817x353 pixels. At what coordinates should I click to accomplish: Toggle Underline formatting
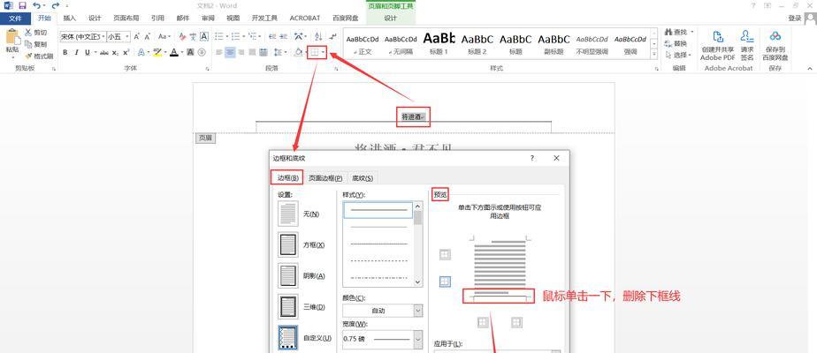point(87,52)
